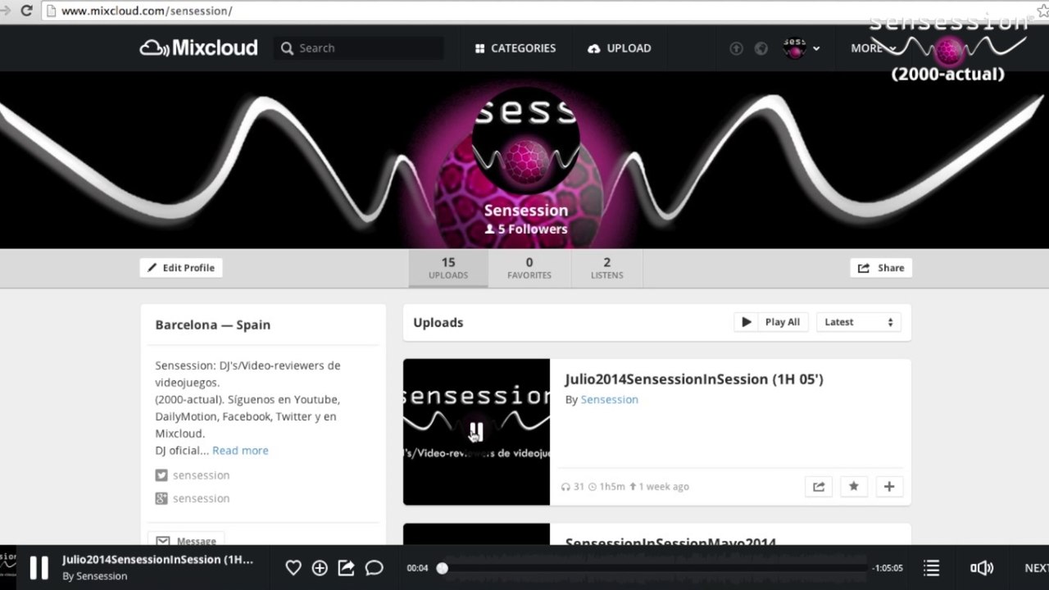Pause playback in the bottom player bar
This screenshot has width=1049, height=590.
[39, 568]
